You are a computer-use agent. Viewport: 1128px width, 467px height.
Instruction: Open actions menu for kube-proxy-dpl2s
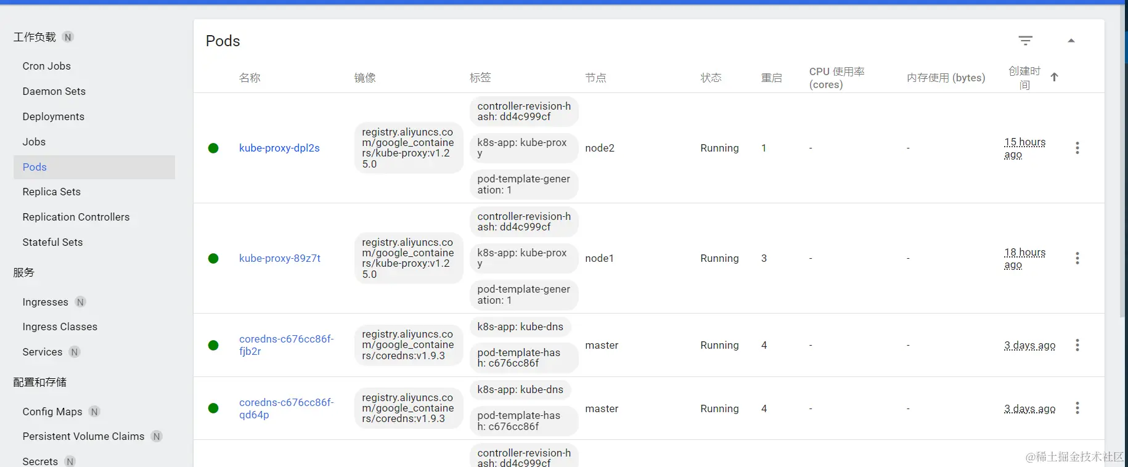point(1077,148)
